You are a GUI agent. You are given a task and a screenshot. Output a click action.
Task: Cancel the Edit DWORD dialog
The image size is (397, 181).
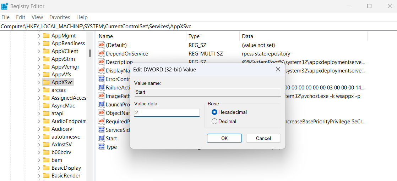pos(263,138)
